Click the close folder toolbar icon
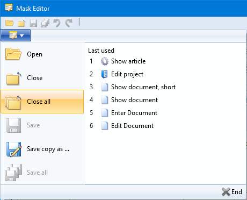This screenshot has height=200, width=247. click(x=21, y=23)
